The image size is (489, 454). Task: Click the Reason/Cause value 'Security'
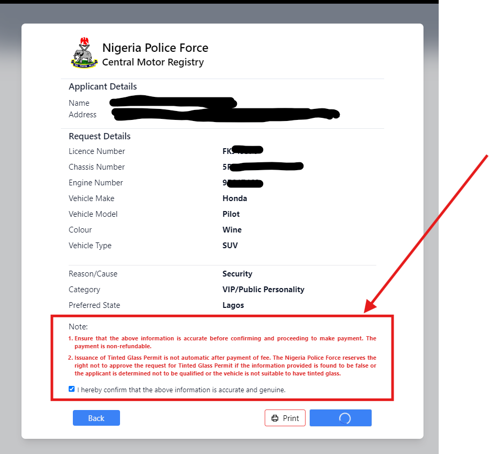tap(237, 274)
